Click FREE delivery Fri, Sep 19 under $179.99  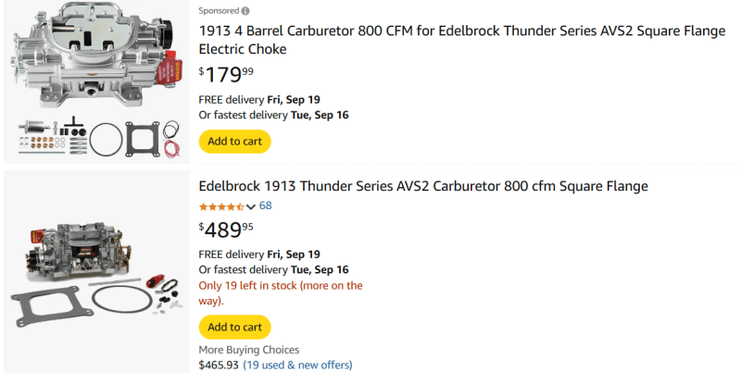[259, 99]
